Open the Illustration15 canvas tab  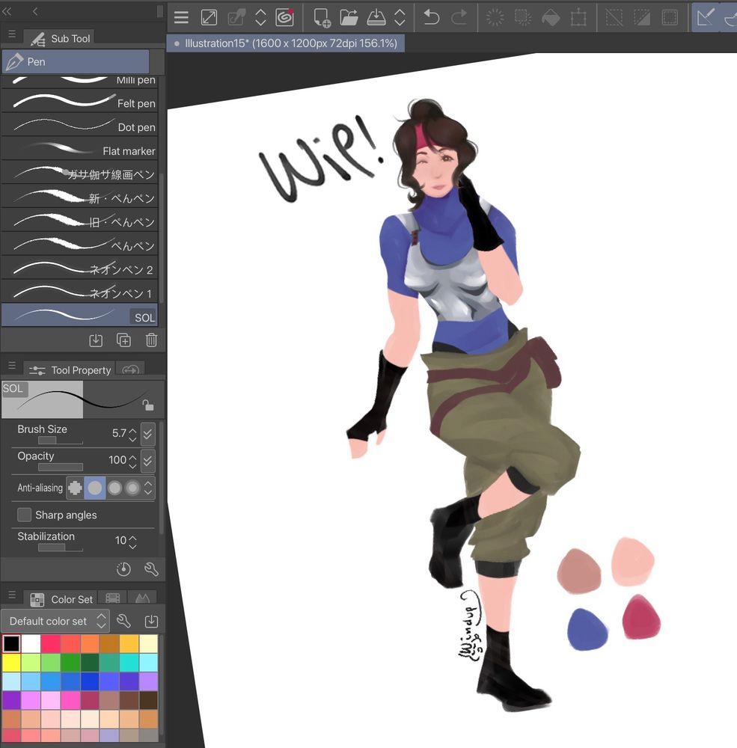[286, 43]
